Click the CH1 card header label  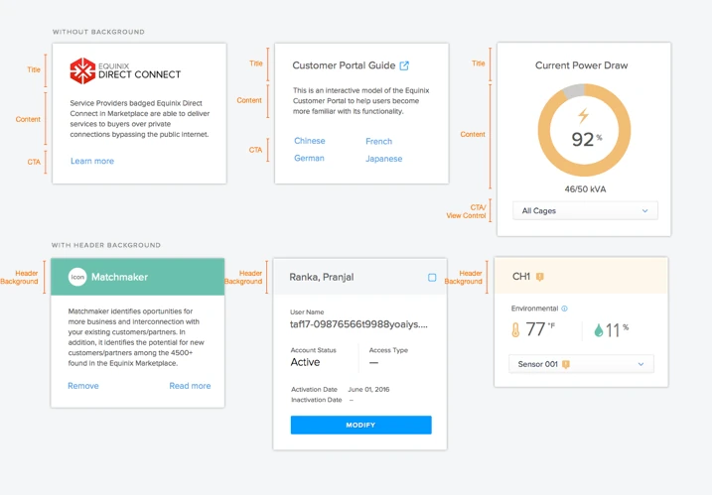(521, 277)
